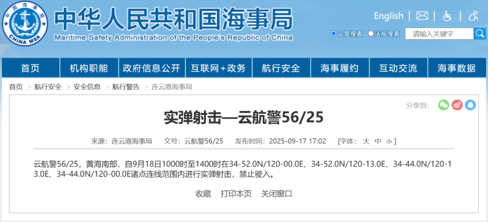Share to Weibo icon
The height and width of the screenshot is (222, 488).
[x=457, y=105]
